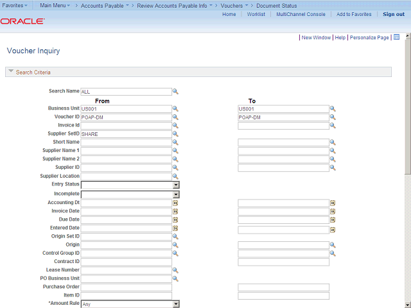Open the Worklist link
The width and height of the screenshot is (411, 308).
[x=256, y=14]
